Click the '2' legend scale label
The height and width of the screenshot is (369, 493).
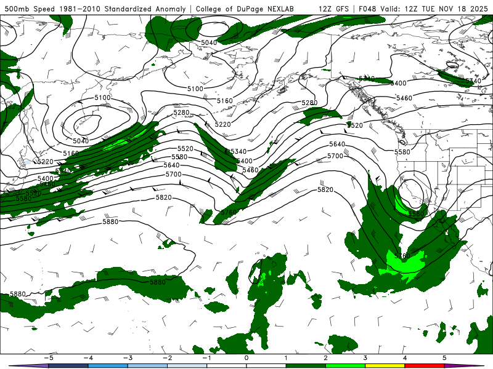point(326,358)
